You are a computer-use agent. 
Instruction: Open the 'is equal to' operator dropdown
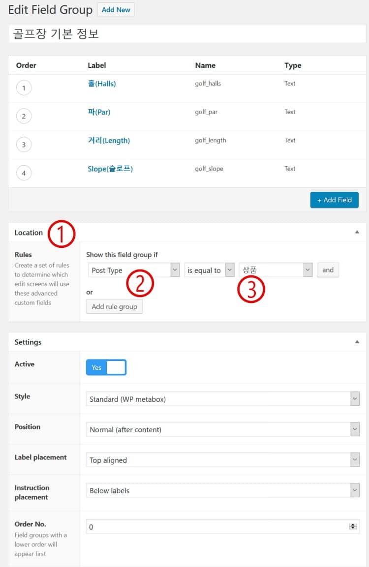pos(209,270)
